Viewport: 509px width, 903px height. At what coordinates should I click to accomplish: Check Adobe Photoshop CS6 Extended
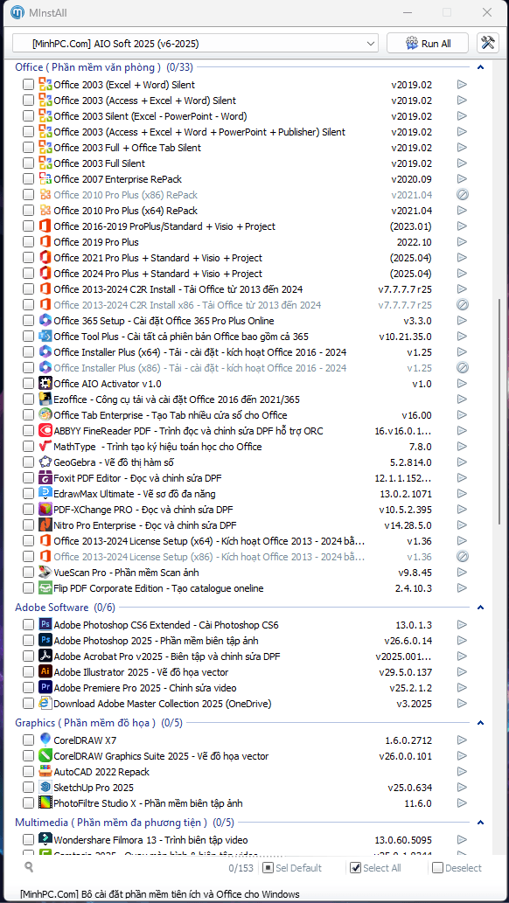point(28,625)
